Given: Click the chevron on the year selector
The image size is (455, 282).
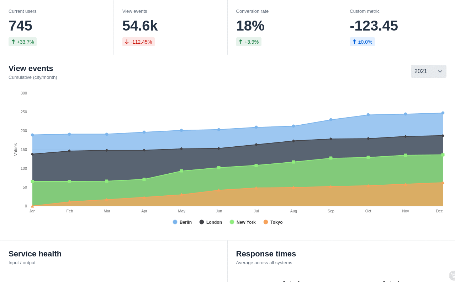Looking at the screenshot, I should pos(440,71).
